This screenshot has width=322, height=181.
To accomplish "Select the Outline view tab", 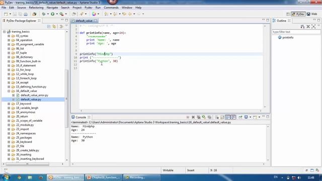I will 281,21.
